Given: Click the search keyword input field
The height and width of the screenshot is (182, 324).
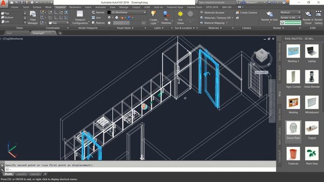Looking at the screenshot, I should (x=217, y=3).
